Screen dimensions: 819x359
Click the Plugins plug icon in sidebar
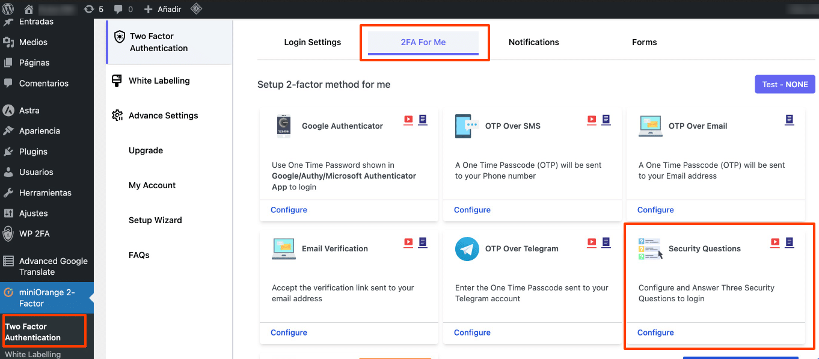pyautogui.click(x=8, y=152)
